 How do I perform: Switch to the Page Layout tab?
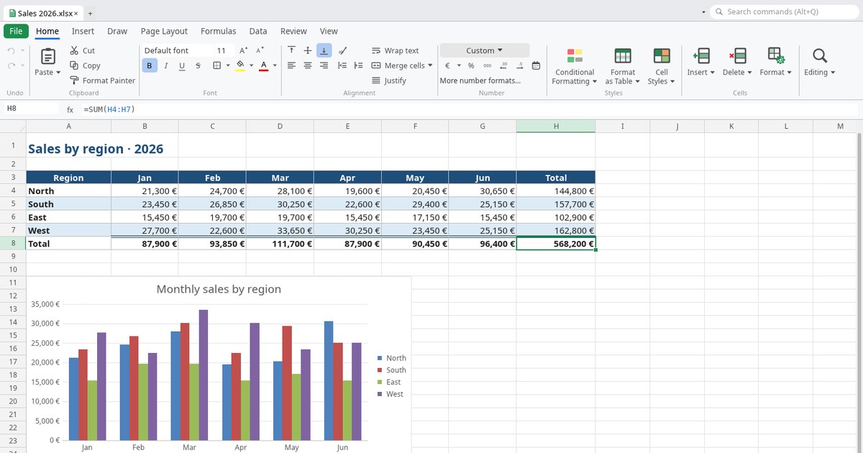click(164, 31)
